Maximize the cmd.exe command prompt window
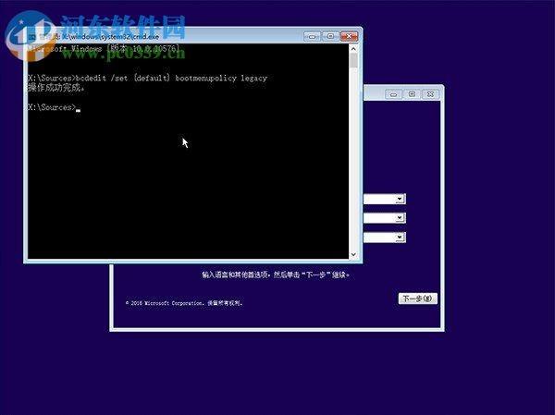Screen dimensions: 555x415 329,34
